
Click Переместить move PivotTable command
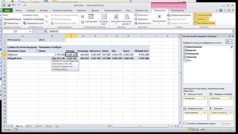tap(142, 23)
